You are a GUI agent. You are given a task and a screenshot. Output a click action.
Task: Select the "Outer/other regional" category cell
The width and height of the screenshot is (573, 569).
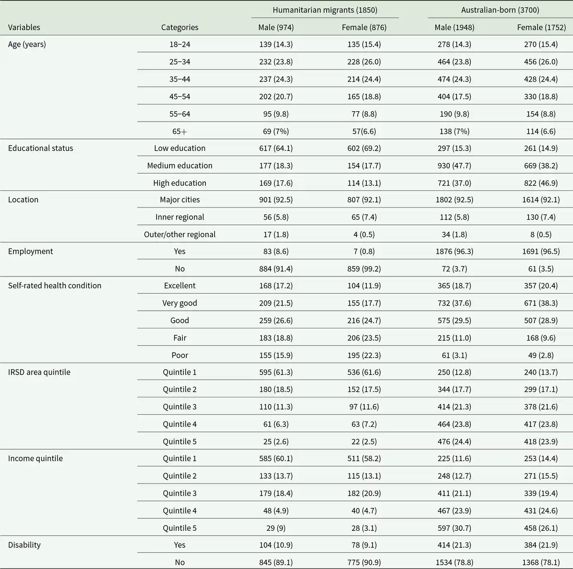pyautogui.click(x=180, y=234)
